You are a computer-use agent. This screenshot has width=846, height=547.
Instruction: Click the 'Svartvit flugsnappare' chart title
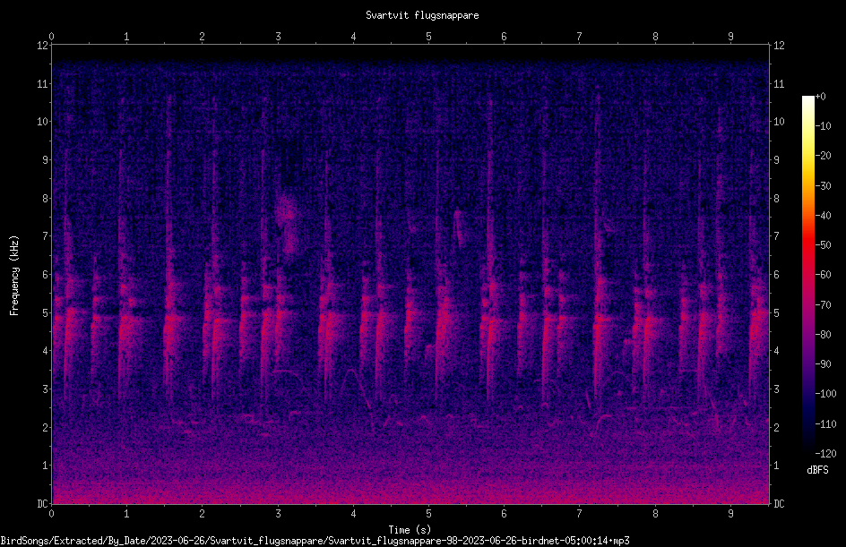(422, 15)
